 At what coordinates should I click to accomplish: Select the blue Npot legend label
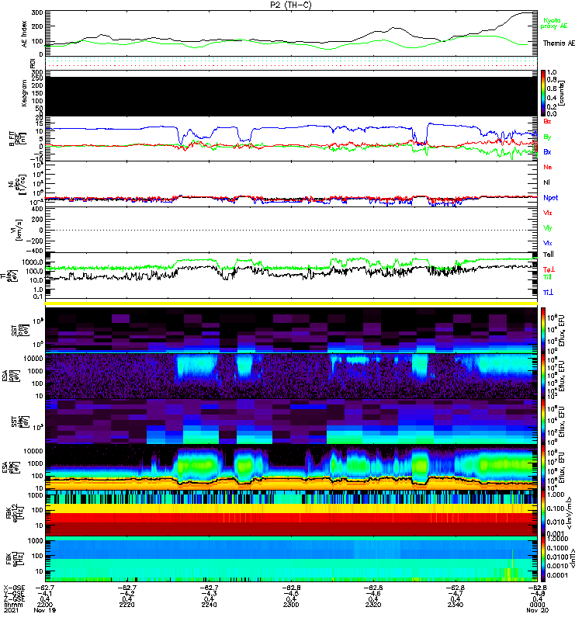550,198
